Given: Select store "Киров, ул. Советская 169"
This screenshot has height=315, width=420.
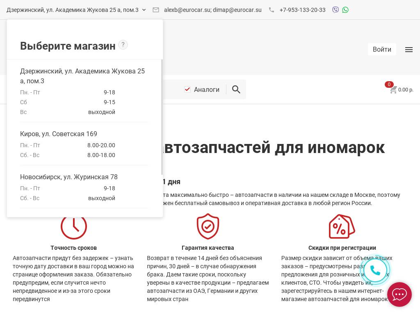Looking at the screenshot, I should click(59, 134).
